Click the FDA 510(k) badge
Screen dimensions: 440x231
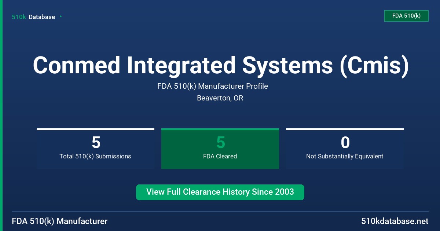click(x=406, y=16)
